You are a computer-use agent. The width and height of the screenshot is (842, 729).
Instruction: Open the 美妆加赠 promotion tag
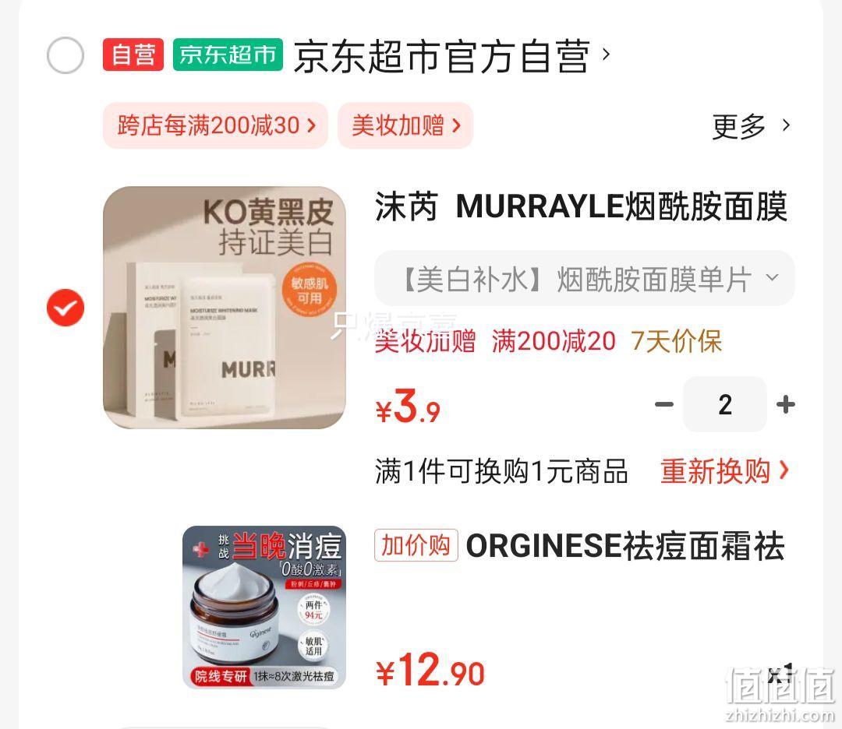(405, 125)
